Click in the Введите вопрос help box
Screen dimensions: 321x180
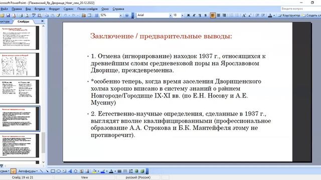301,9
